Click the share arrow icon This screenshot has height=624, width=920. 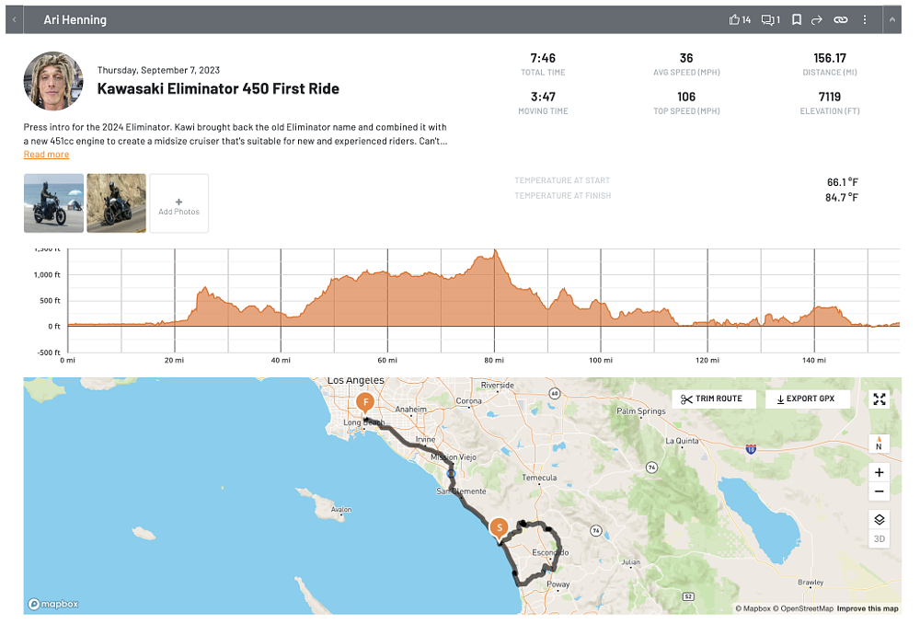tap(817, 19)
